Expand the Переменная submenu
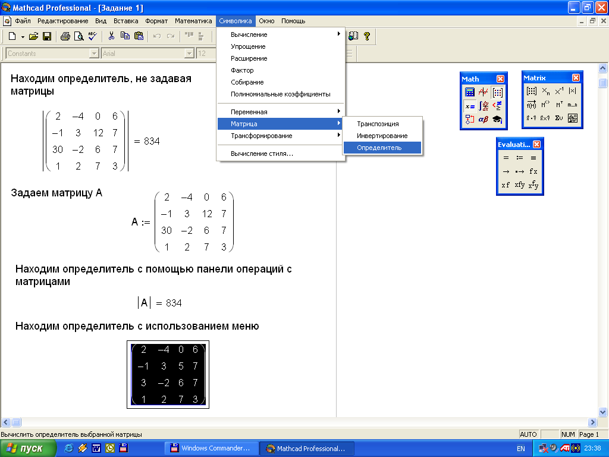609x457 pixels. point(280,112)
